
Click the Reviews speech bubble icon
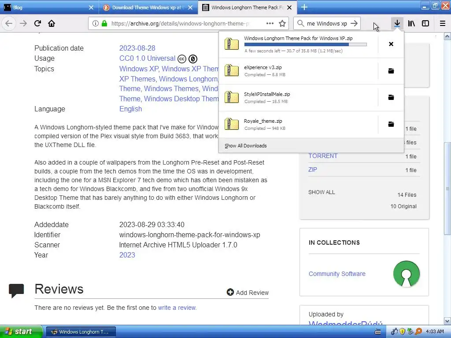[x=16, y=290]
